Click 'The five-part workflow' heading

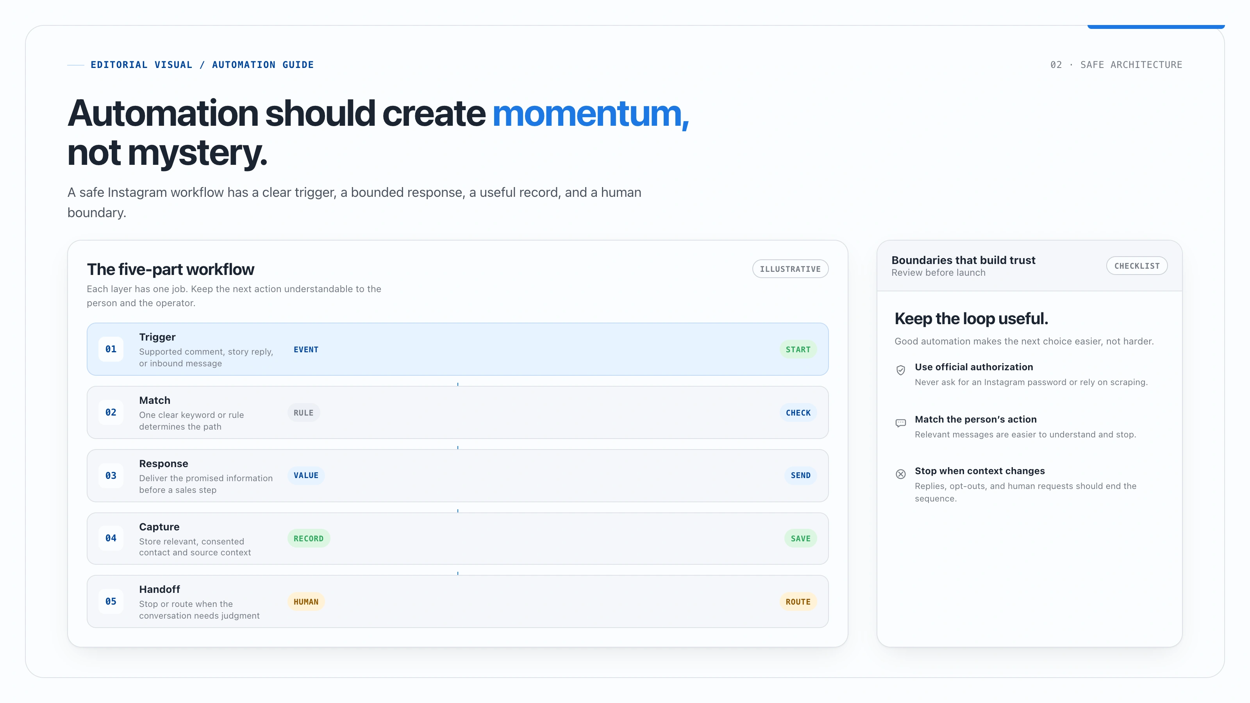point(170,269)
